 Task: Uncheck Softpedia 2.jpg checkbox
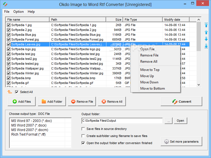click(x=8, y=30)
